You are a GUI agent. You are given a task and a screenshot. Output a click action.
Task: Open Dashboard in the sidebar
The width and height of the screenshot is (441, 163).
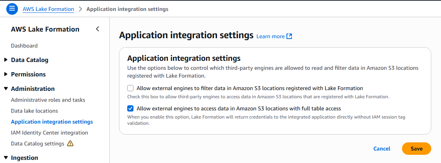24,46
